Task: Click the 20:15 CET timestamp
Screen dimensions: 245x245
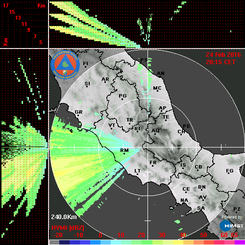Action: click(220, 62)
